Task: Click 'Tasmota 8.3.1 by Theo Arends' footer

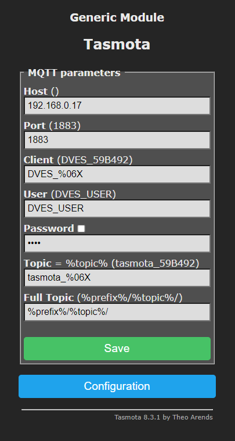Action: click(164, 417)
